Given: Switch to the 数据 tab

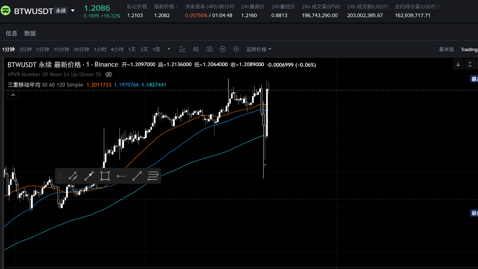Looking at the screenshot, I should (x=30, y=33).
